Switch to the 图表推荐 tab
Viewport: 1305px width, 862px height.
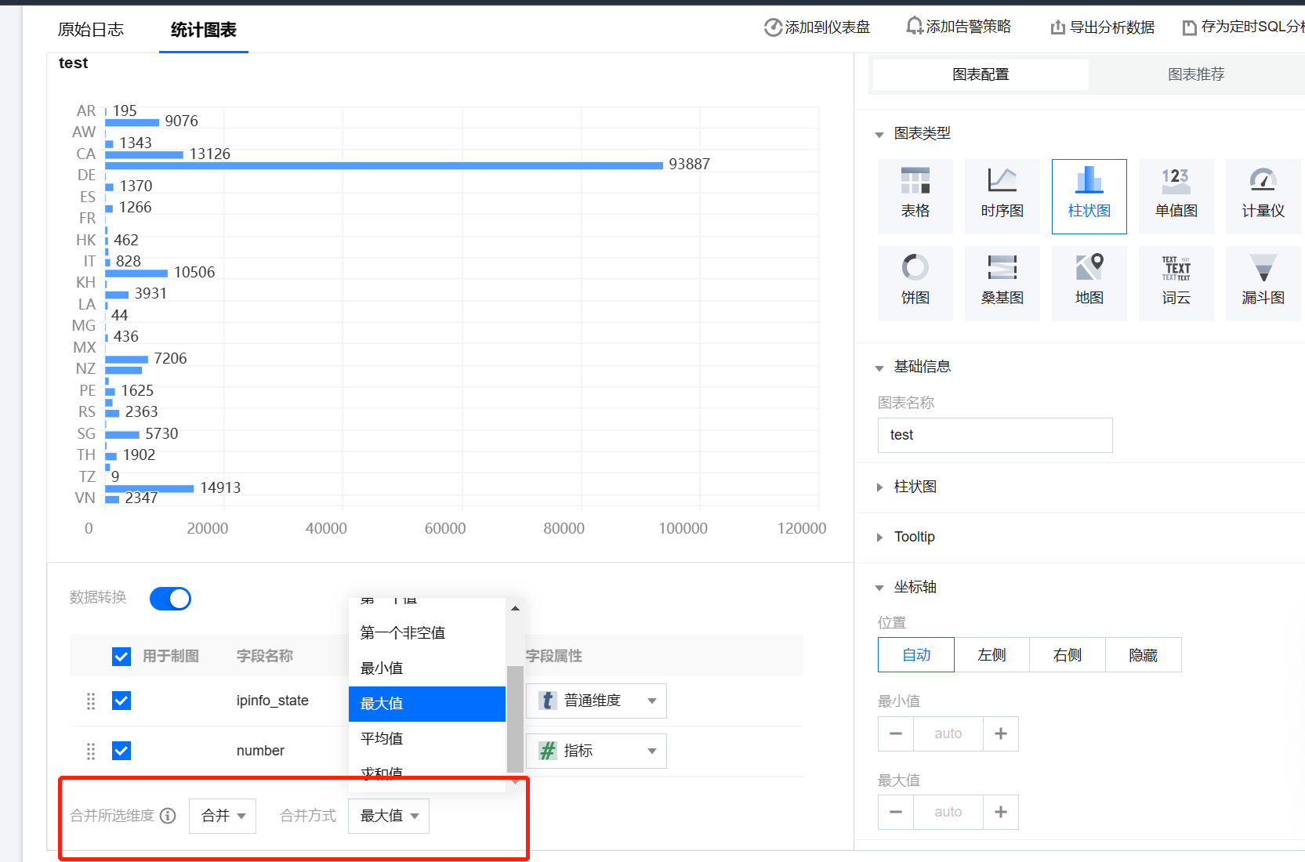1196,74
